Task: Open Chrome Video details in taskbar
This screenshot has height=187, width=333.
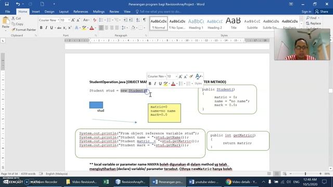Action: click(x=242, y=182)
